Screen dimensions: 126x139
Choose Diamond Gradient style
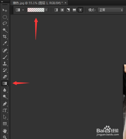point(80,10)
